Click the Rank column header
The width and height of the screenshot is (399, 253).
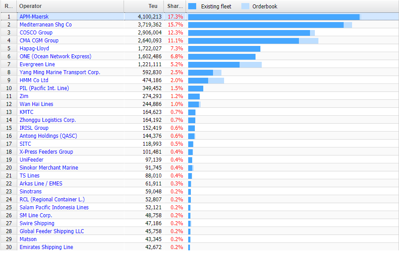point(9,6)
